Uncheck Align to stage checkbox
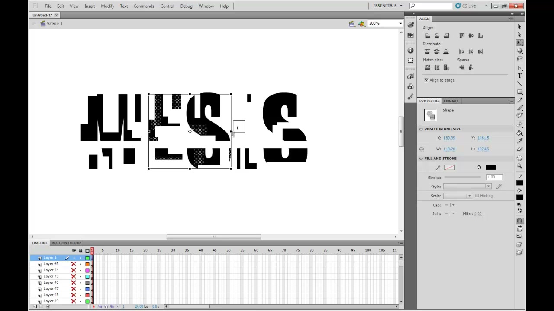 pyautogui.click(x=426, y=80)
